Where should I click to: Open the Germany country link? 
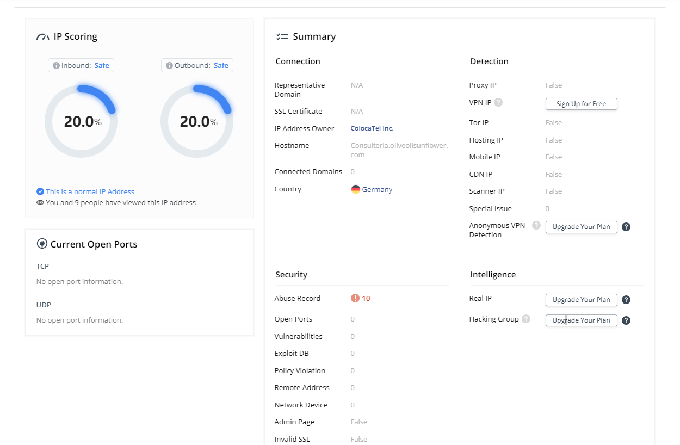point(377,189)
